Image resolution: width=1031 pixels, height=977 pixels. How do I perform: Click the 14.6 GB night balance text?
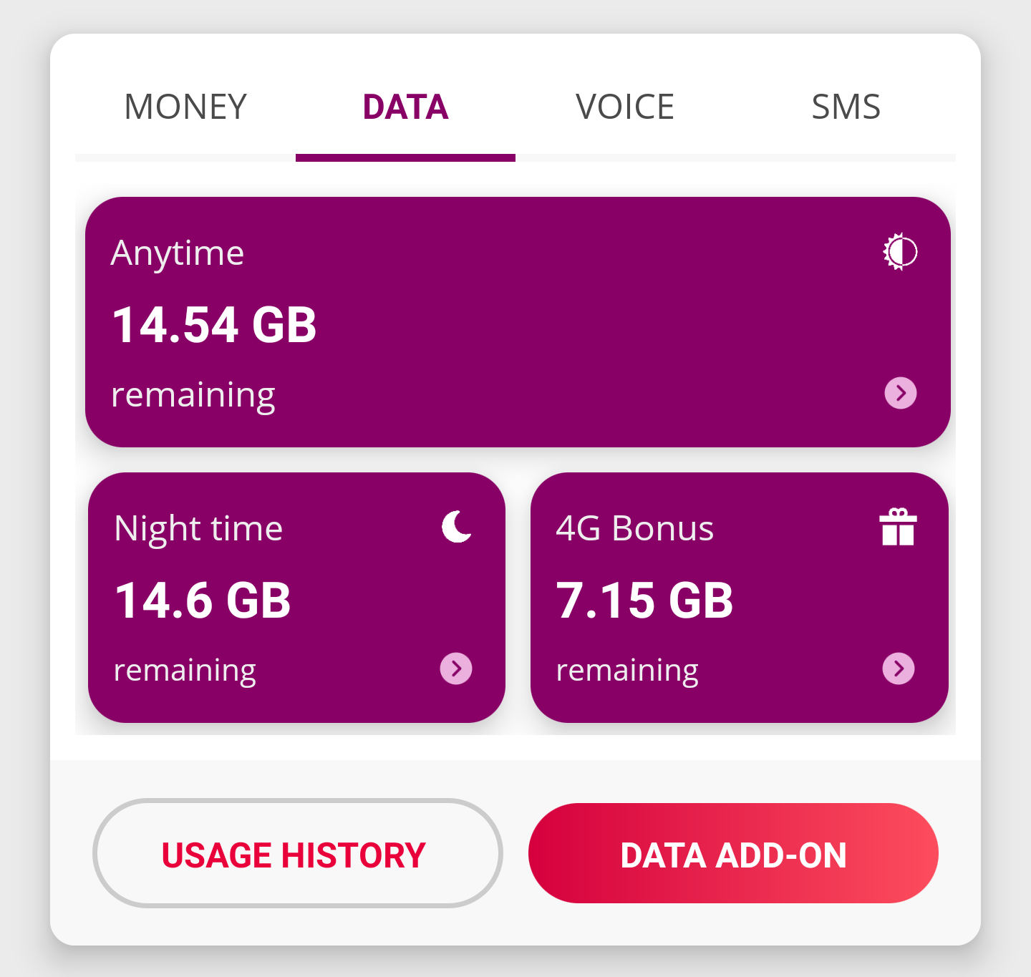coord(203,601)
